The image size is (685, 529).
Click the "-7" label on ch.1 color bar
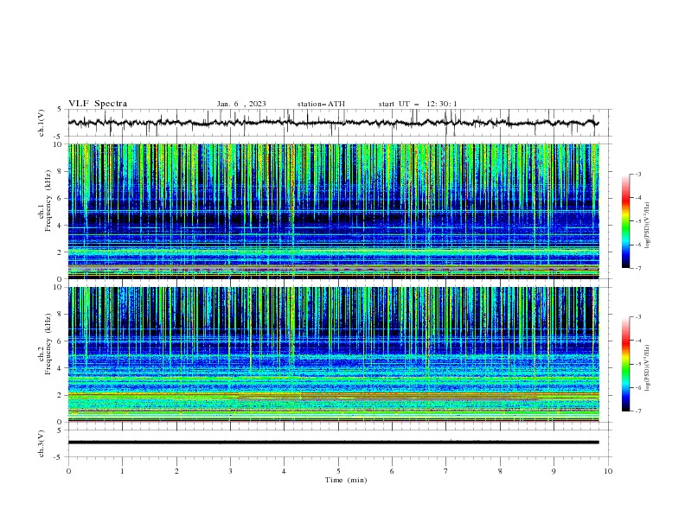638,268
